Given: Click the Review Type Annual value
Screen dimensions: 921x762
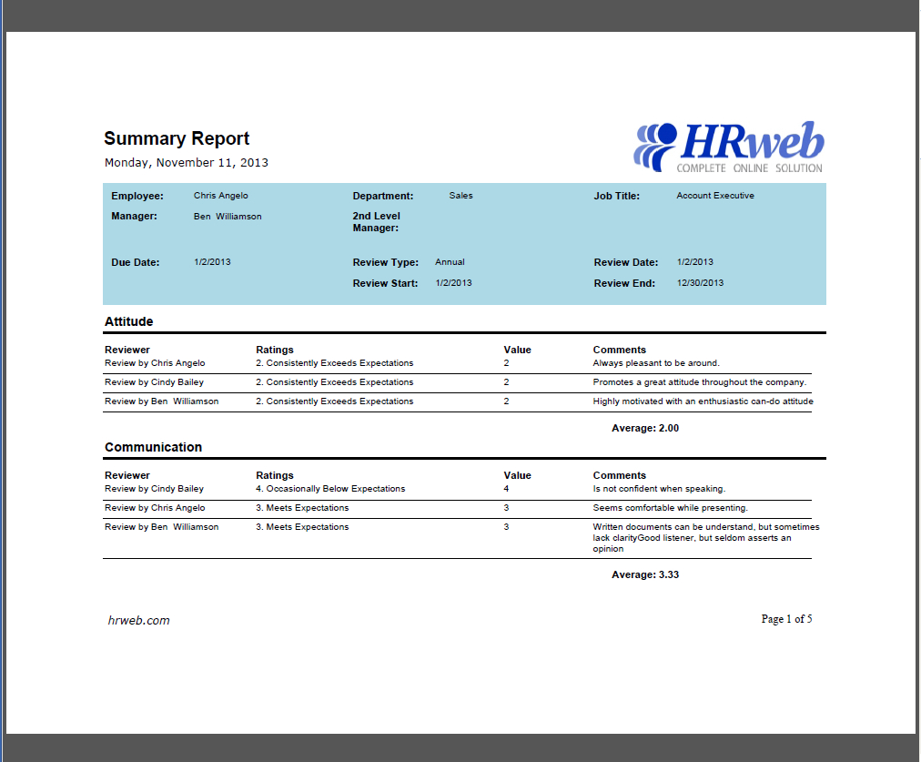Looking at the screenshot, I should click(450, 261).
